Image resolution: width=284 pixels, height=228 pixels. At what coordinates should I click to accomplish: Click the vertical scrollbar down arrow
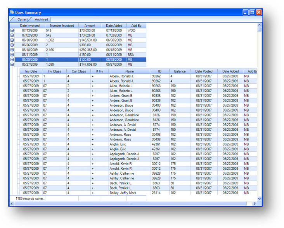[x=260, y=198]
